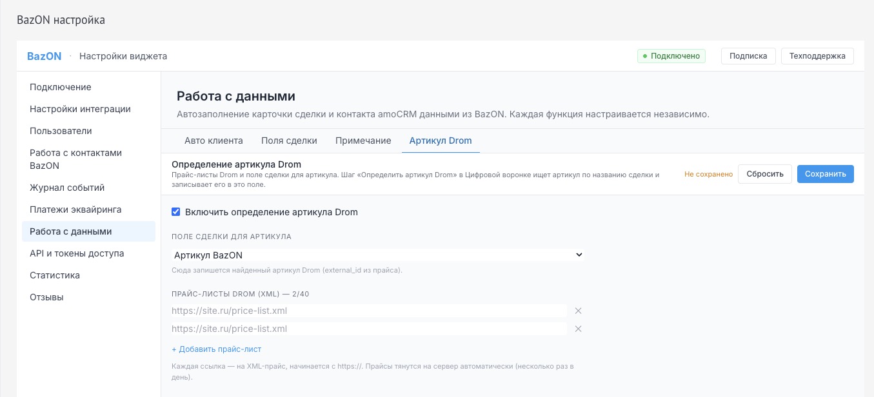Click 'ПРАЙС-ЛИСТЫ DROM (XML) — 2/40' label
Viewport: 874px width, 397px height.
(x=241, y=294)
